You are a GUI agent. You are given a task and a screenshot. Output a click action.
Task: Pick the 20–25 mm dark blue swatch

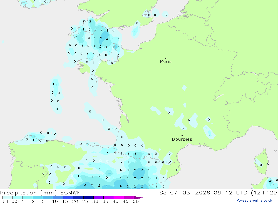pos(78,197)
